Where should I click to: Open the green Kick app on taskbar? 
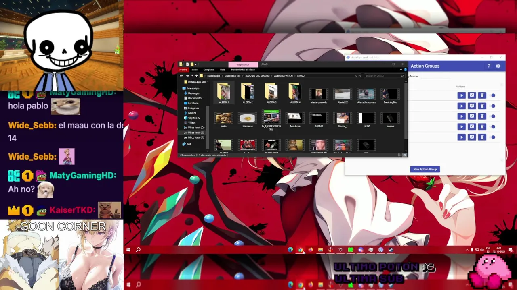tap(350, 250)
